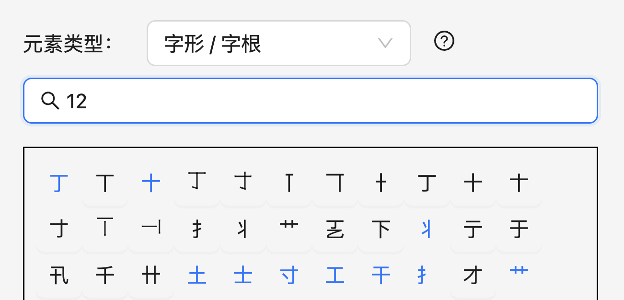Click the blue 土 character

(197, 276)
